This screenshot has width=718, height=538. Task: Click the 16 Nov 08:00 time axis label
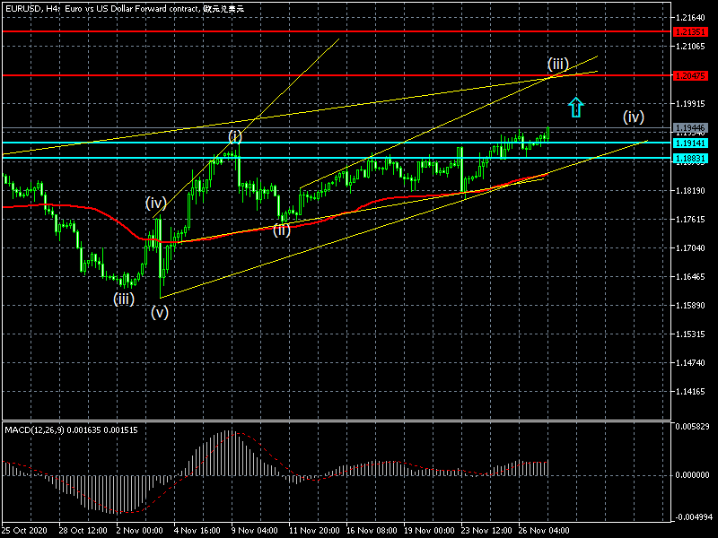(x=372, y=530)
